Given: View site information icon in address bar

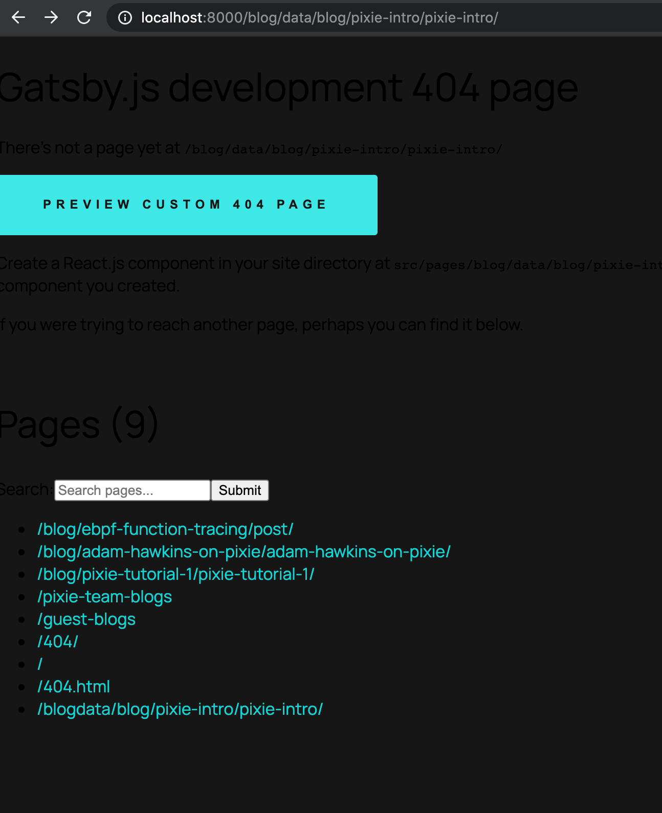Looking at the screenshot, I should click(x=125, y=18).
